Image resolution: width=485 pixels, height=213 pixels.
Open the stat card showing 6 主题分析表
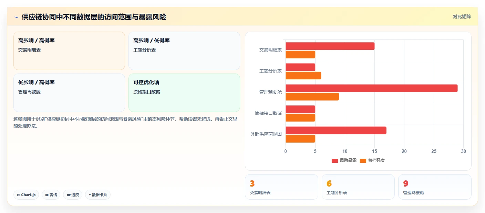point(358,187)
